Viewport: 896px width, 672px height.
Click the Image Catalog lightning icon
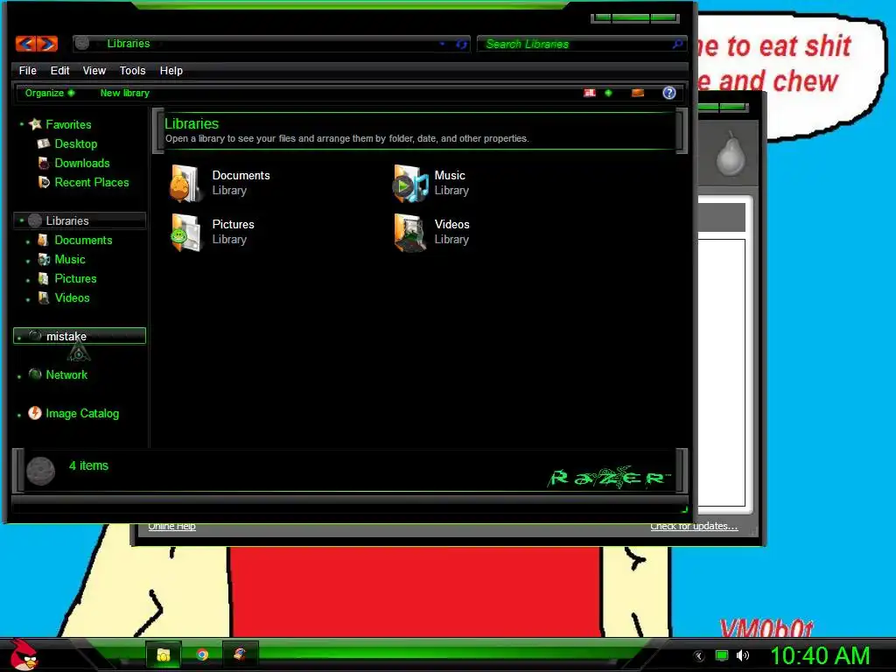coord(35,413)
